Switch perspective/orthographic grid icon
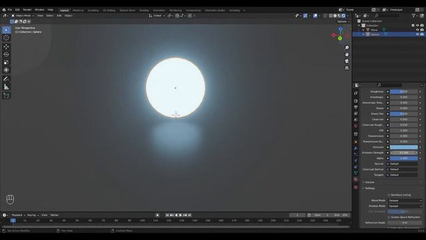The image size is (426, 240). [347, 68]
